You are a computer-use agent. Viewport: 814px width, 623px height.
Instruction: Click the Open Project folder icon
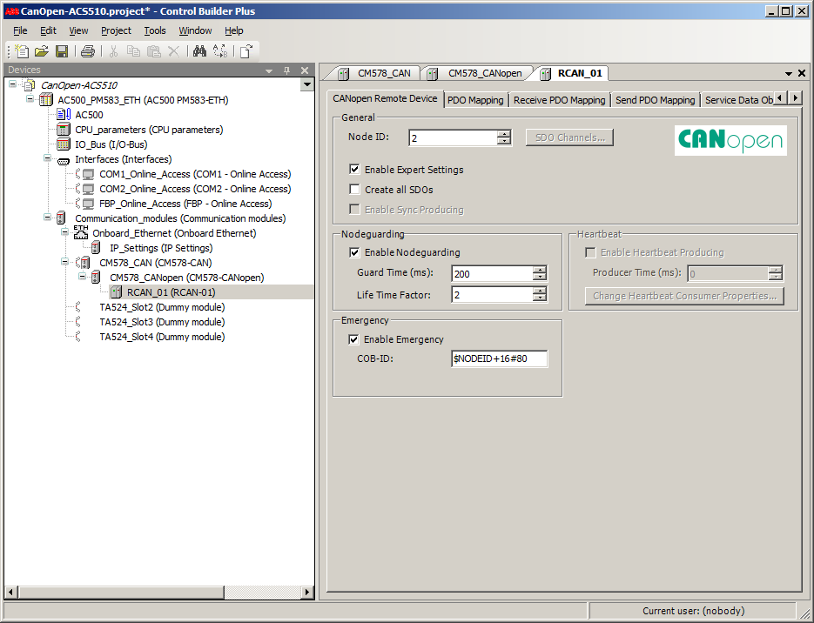pos(42,51)
